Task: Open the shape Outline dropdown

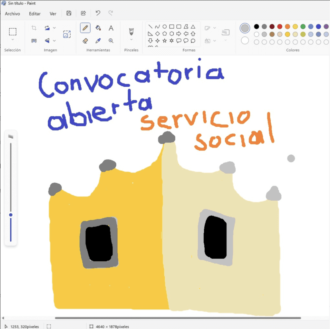Action: pyautogui.click(x=214, y=28)
